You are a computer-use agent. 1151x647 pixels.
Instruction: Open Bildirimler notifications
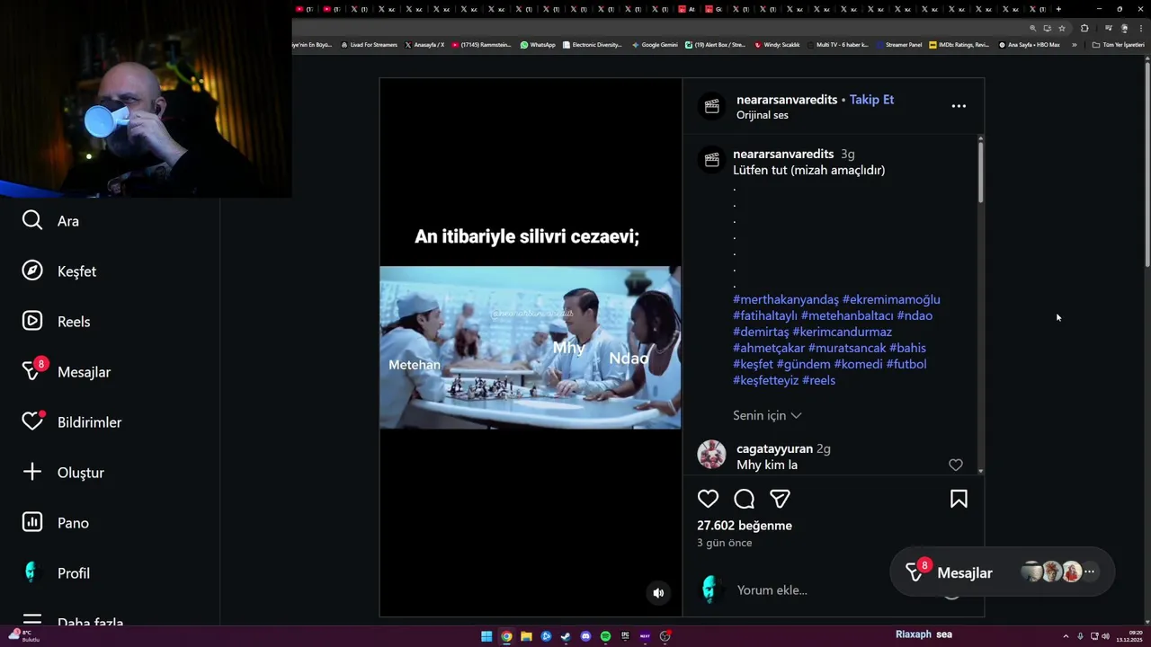(x=71, y=422)
